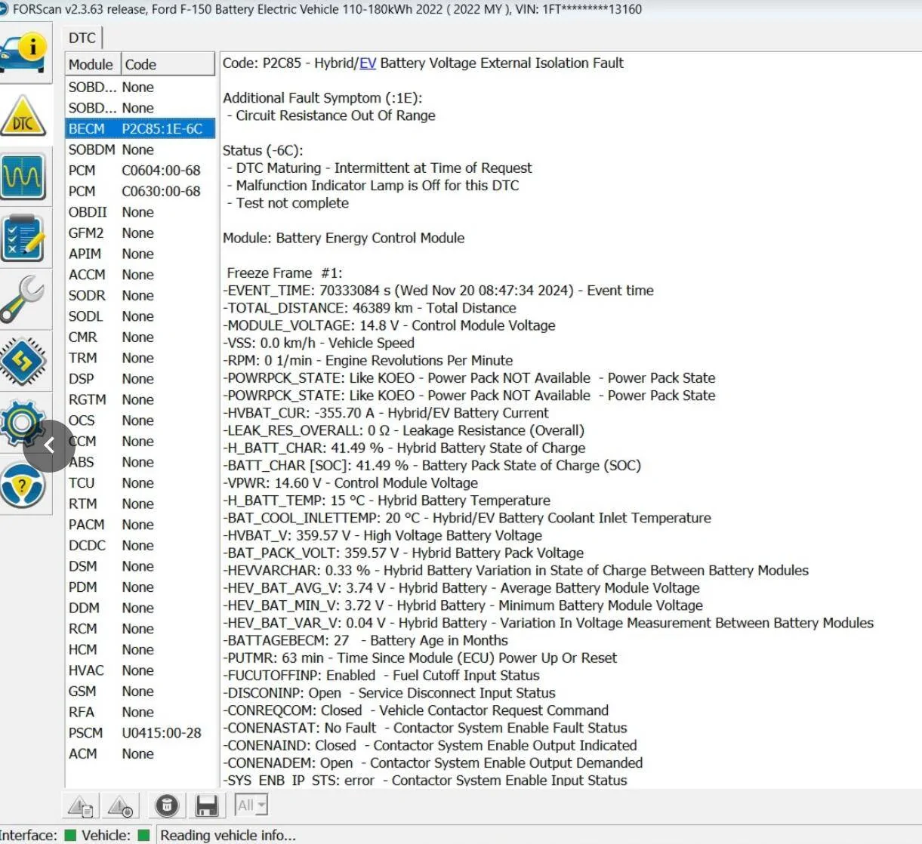922x844 pixels.
Task: Click the floppy disk save icon
Action: click(207, 805)
